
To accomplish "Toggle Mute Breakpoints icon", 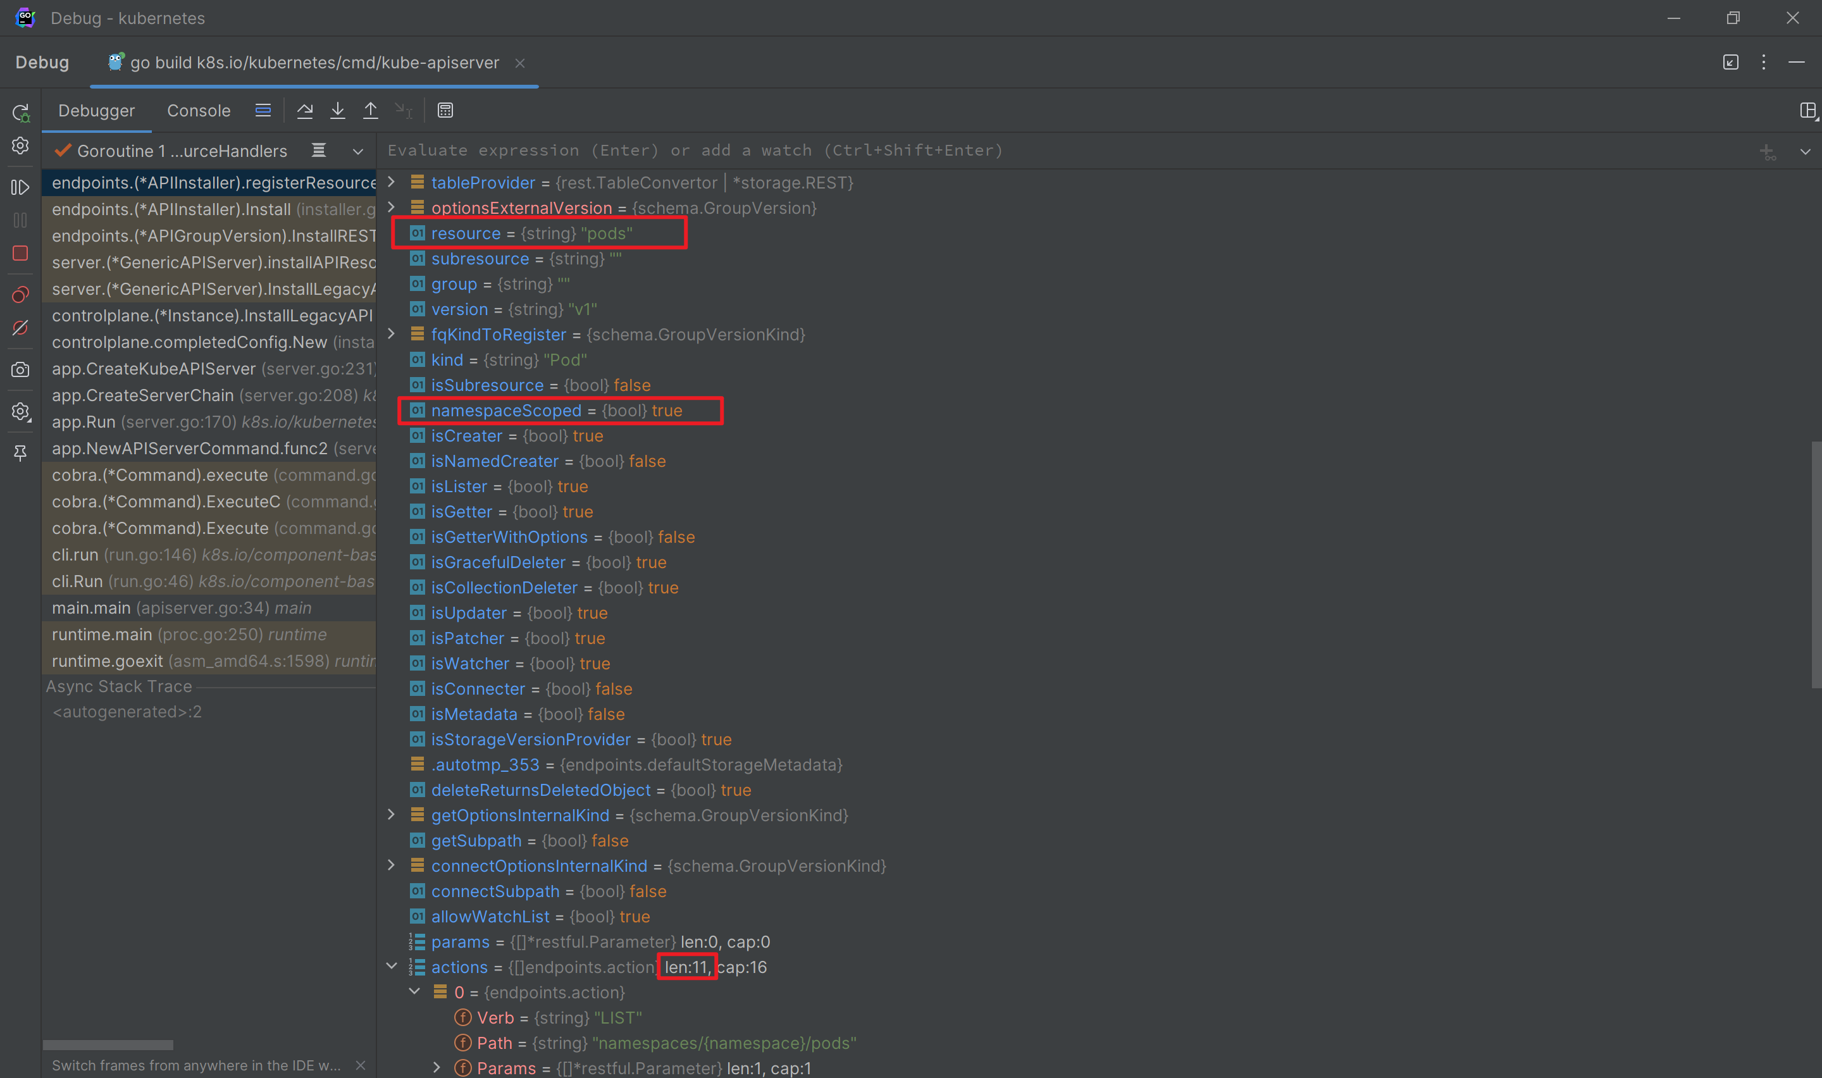I will click(20, 328).
